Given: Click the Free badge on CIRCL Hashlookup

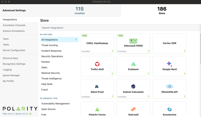Looking at the screenshot, I should 85,36.
